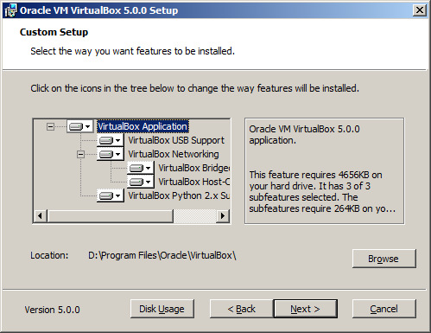Select the VirtualBox Application tree item
The height and width of the screenshot is (333, 431).
coord(143,126)
